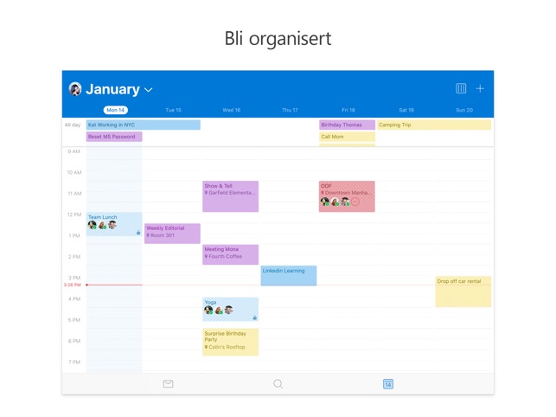556x417 pixels.
Task: Open the Weekly Editorial event
Action: 172,233
